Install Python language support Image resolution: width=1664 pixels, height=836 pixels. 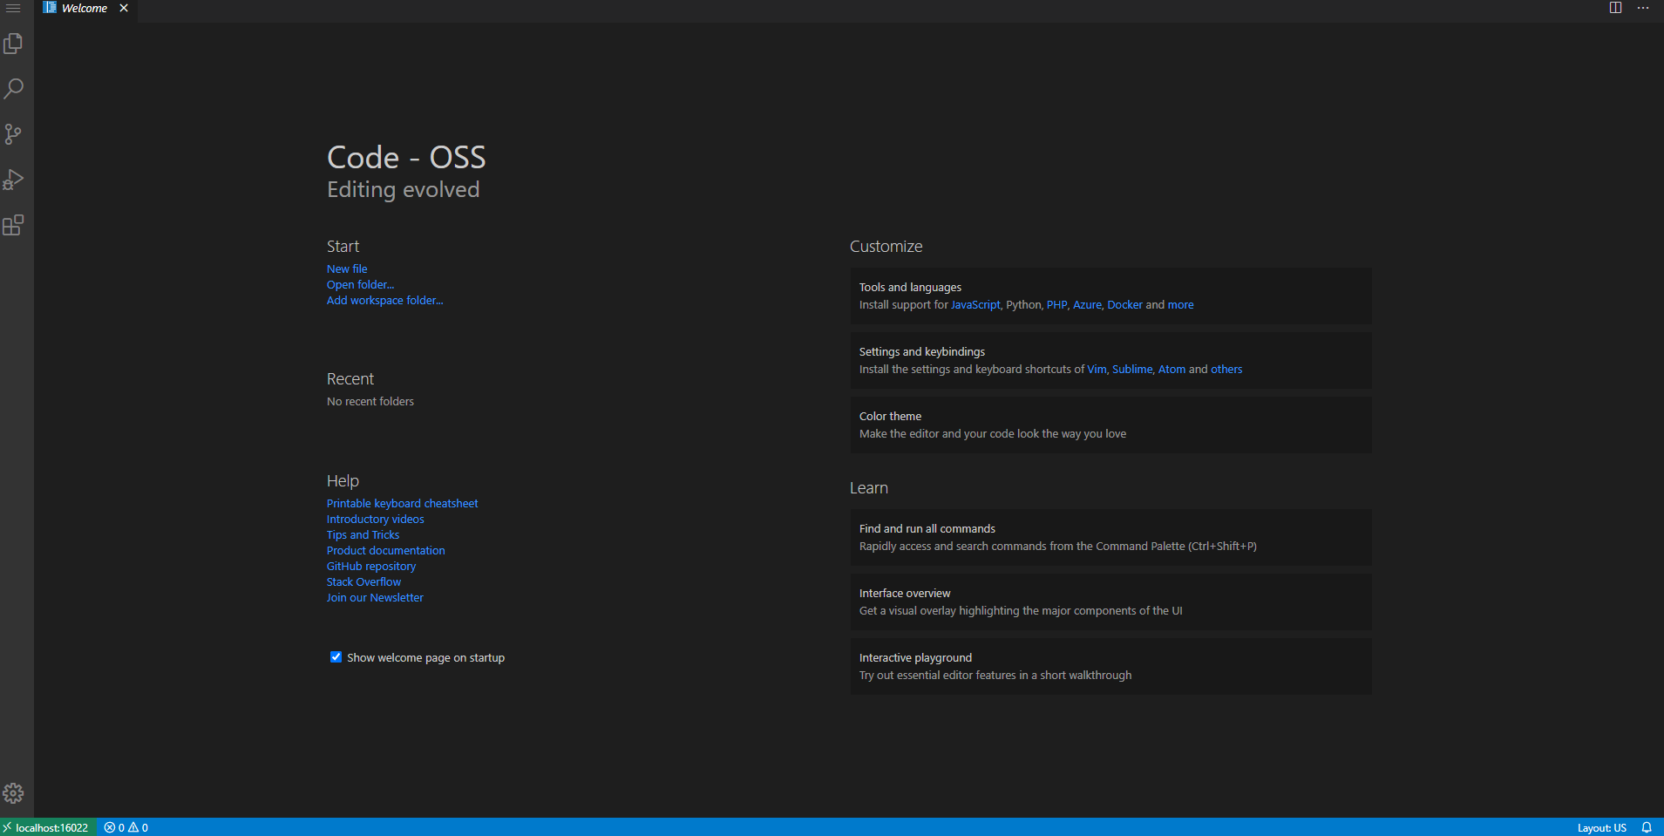click(1023, 305)
